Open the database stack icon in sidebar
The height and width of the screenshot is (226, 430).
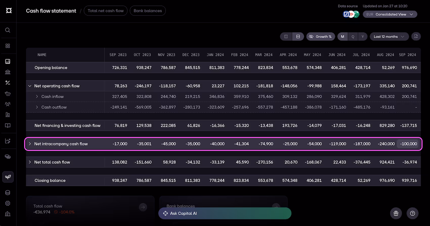coord(8,193)
